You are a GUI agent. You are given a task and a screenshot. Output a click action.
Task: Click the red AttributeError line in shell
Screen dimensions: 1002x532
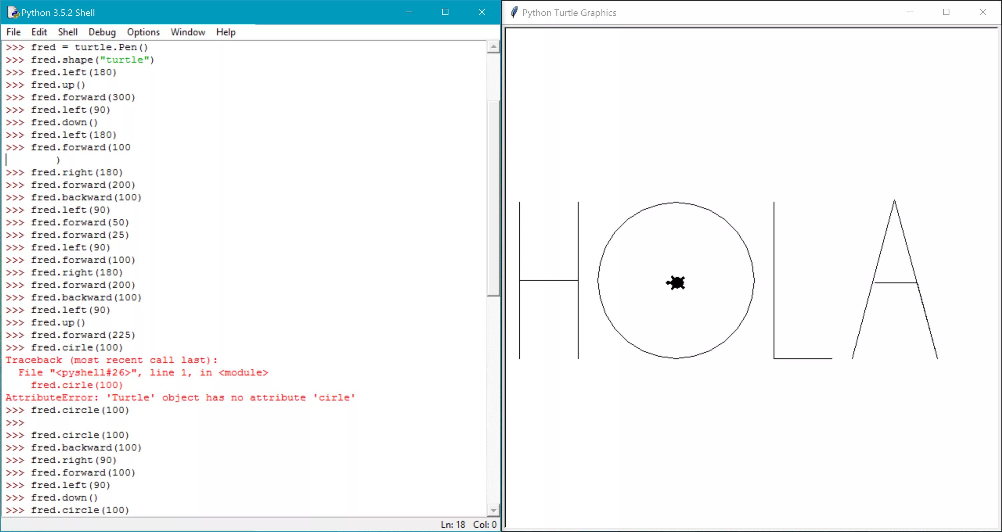(x=180, y=398)
